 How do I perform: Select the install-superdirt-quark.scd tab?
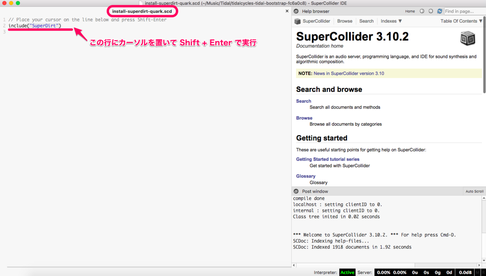coord(142,11)
